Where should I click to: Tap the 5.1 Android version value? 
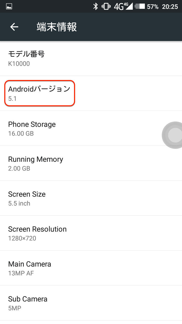(x=12, y=98)
